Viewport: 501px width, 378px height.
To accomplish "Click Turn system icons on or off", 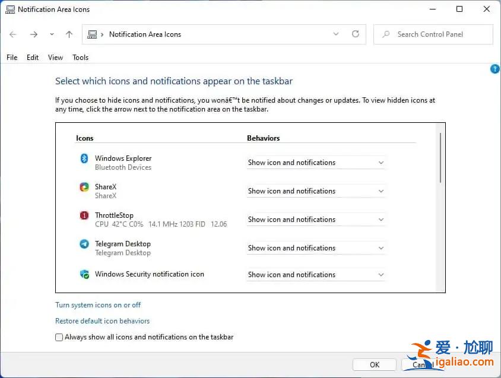I will point(98,305).
